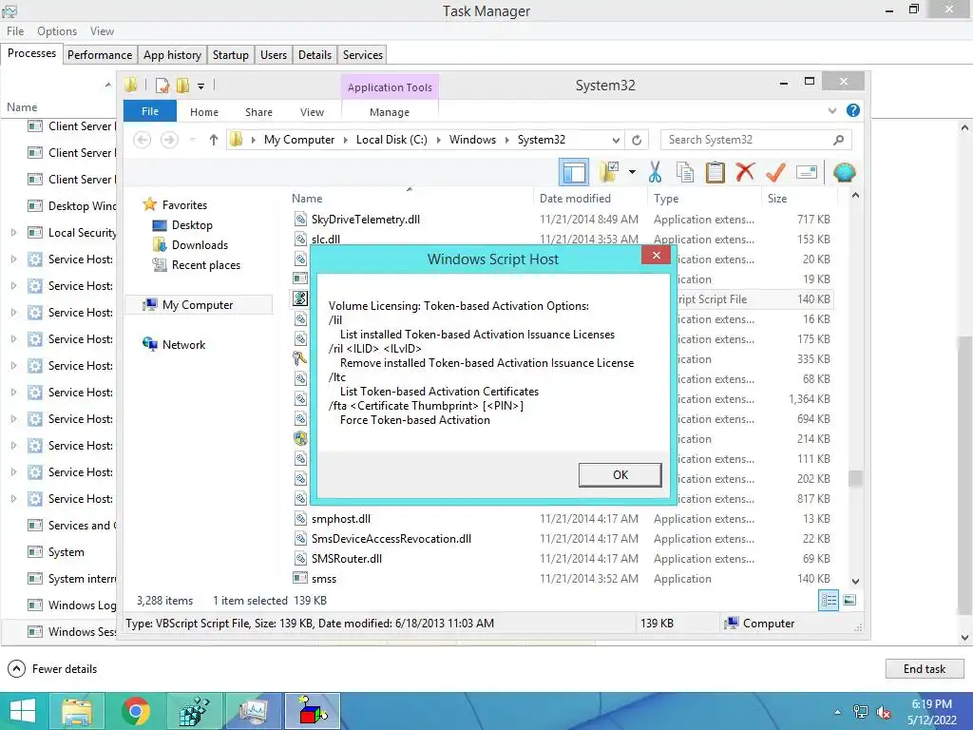Expand the ribbon using the chevron
This screenshot has width=973, height=730.
click(832, 111)
